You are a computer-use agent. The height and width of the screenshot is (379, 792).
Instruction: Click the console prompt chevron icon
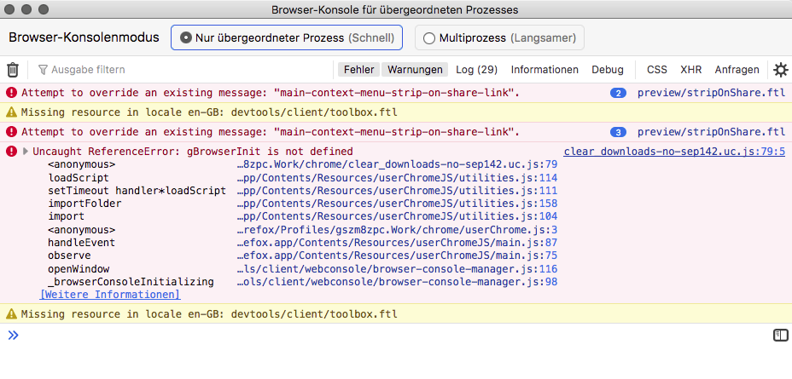[x=13, y=336]
